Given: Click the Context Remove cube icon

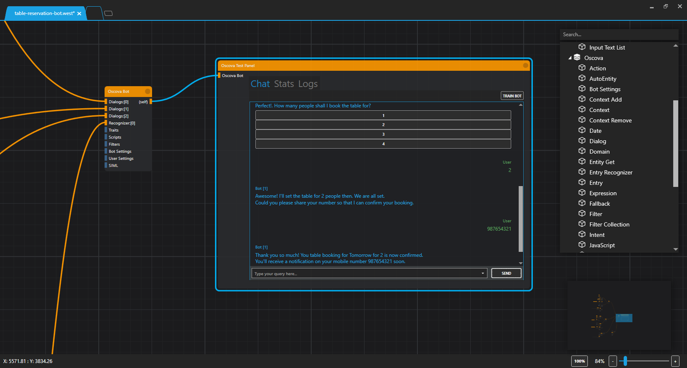Looking at the screenshot, I should (x=582, y=119).
